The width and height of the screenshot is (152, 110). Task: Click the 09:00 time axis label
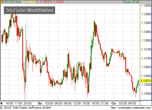(68, 103)
